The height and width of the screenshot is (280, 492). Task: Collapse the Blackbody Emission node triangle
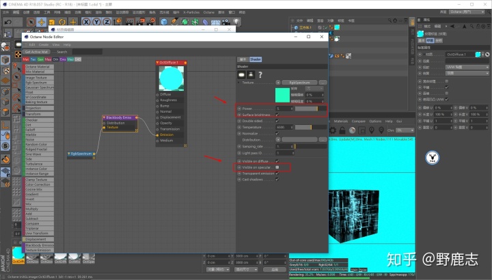104,117
